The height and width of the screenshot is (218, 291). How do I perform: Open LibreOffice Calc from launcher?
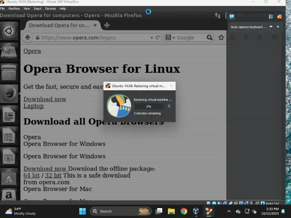(x=9, y=136)
